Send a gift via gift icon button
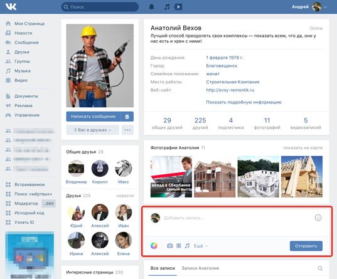The width and height of the screenshot is (337, 279). [x=127, y=117]
